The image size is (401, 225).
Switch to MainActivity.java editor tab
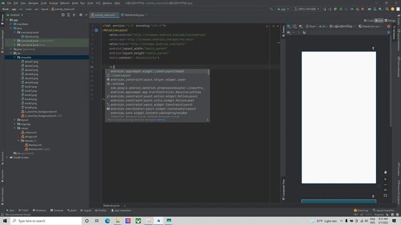coord(133,15)
